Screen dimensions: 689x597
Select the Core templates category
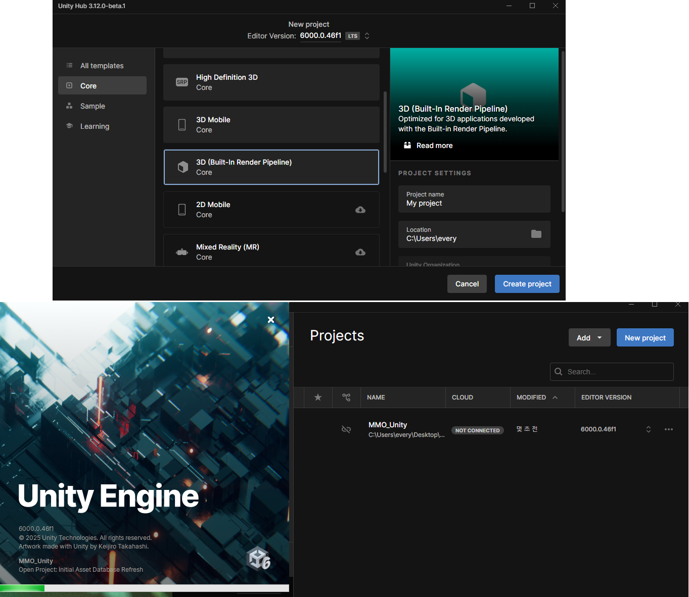(x=102, y=85)
